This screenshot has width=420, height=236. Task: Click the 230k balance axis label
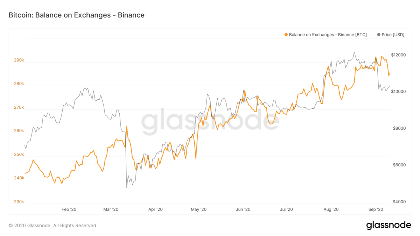[x=19, y=202]
